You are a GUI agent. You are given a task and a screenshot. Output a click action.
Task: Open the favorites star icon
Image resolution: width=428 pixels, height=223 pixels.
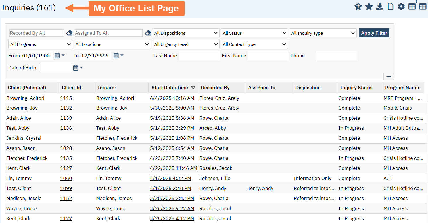(369, 6)
